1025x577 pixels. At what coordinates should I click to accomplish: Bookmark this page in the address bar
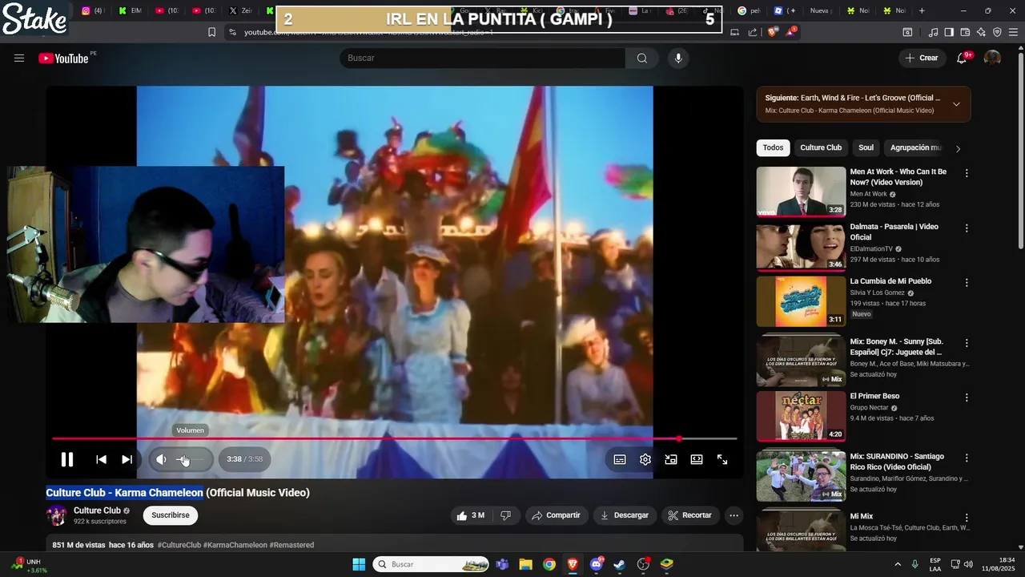(212, 32)
